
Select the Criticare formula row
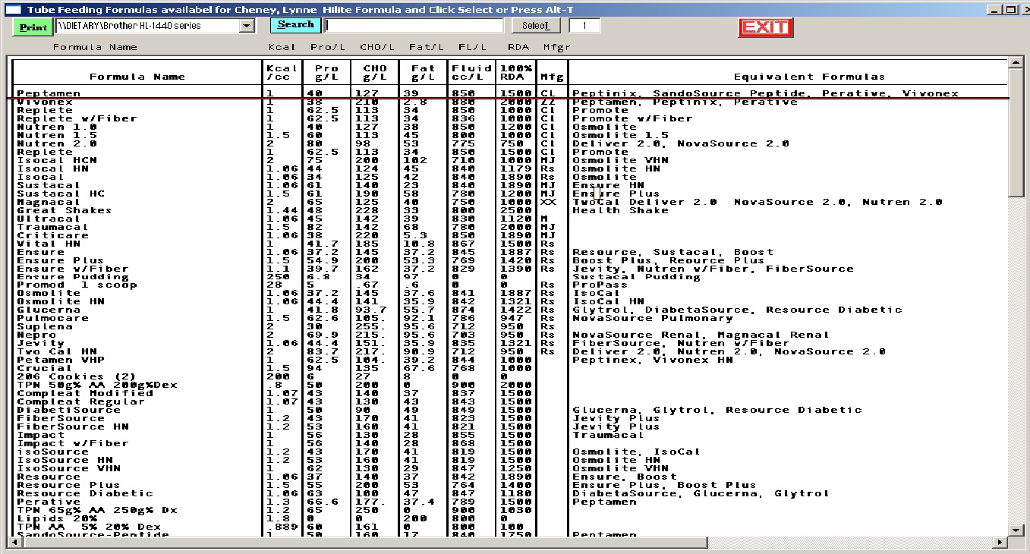[x=509, y=235]
